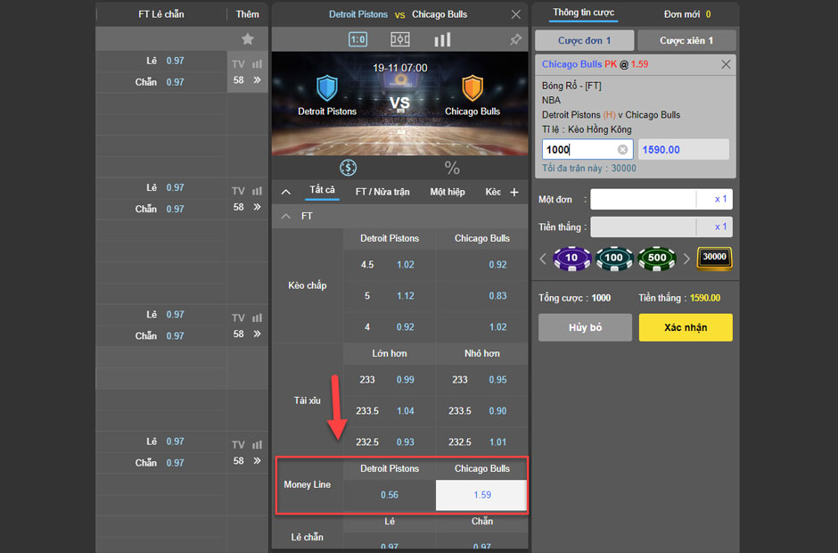Clear the 1000 stake input
The image size is (838, 553).
point(622,150)
